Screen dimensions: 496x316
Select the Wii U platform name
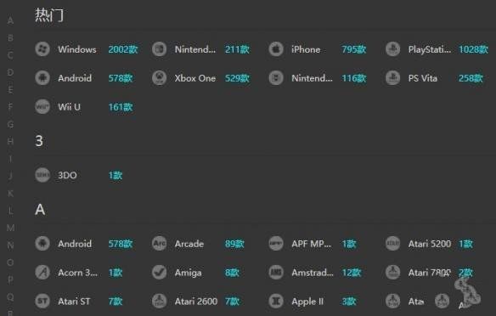[x=69, y=107]
